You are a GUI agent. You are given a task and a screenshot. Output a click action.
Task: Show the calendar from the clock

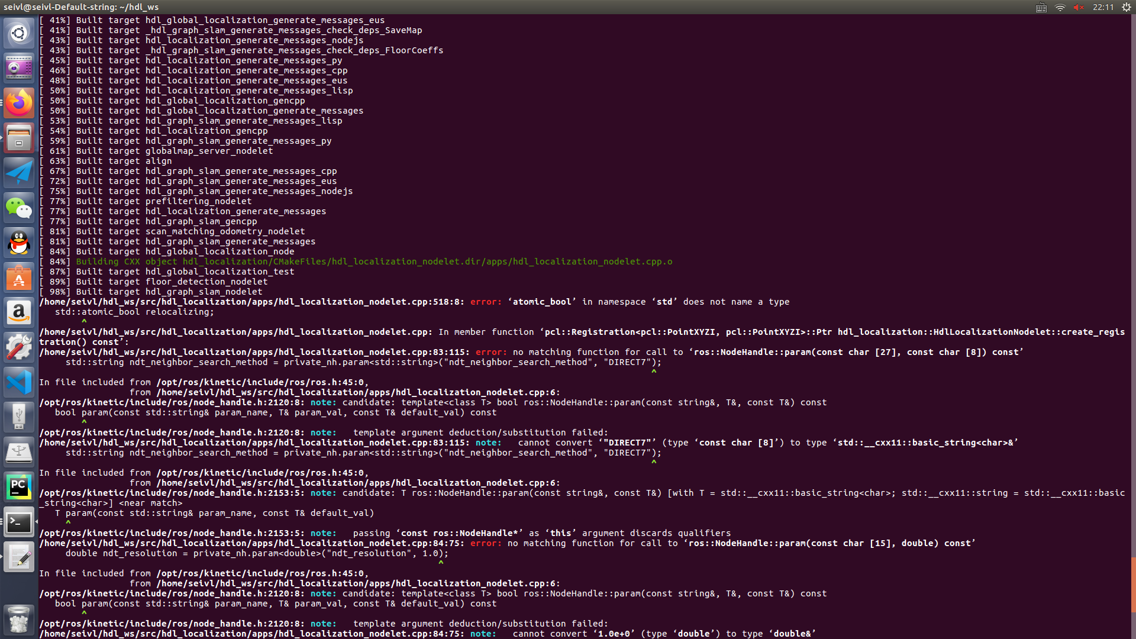pos(1104,7)
